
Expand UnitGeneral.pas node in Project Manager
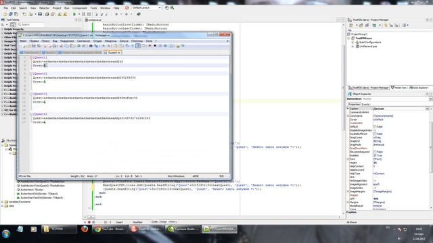pyautogui.click(x=352, y=47)
